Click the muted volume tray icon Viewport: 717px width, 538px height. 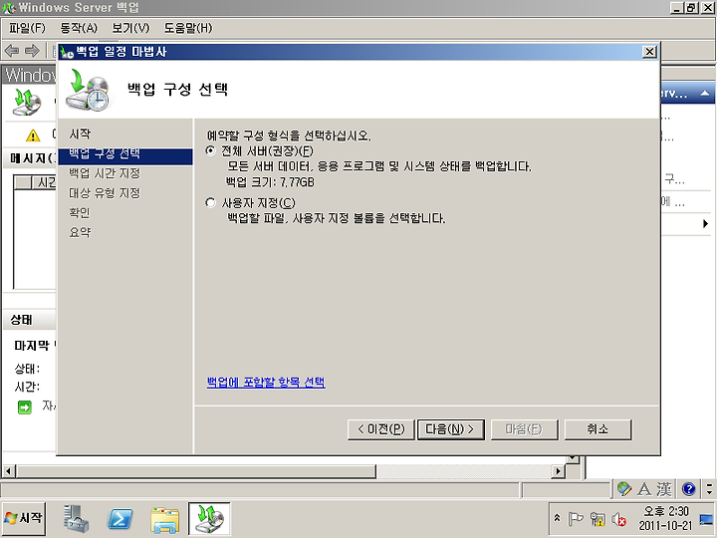(x=618, y=519)
